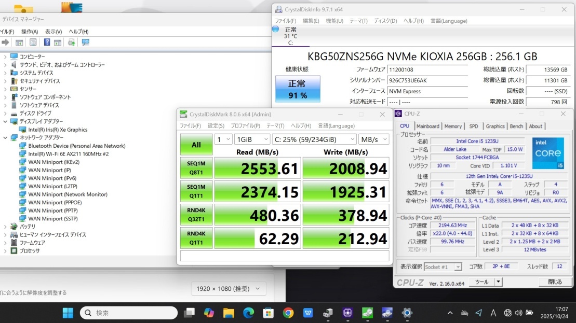Click the Windows Start button
576x323 pixels.
pyautogui.click(x=68, y=313)
